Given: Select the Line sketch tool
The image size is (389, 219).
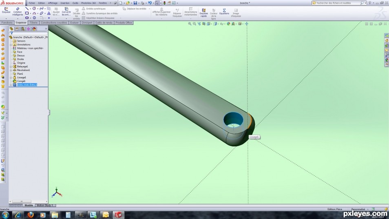Looking at the screenshot, I should pyautogui.click(x=27, y=9).
